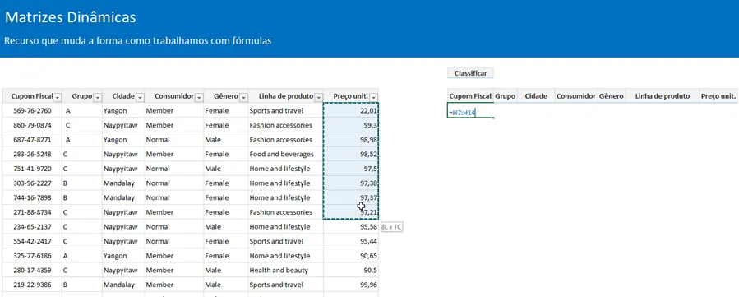Select the right-side Preço unit. header
Image resolution: width=739 pixels, height=297 pixels.
[x=718, y=96]
